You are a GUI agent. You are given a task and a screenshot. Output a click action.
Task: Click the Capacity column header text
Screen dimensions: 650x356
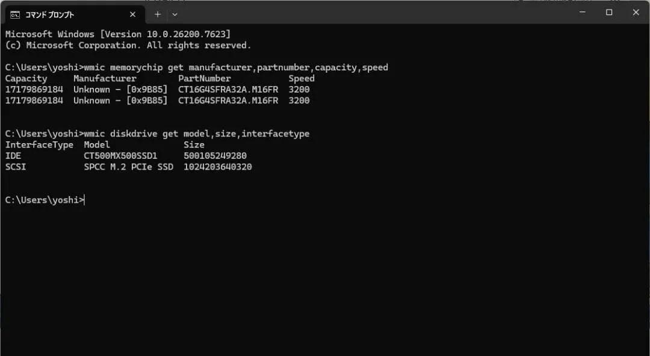pos(26,79)
